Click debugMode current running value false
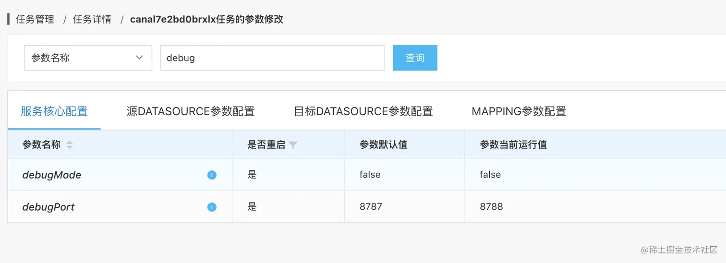726x263 pixels. (x=490, y=175)
